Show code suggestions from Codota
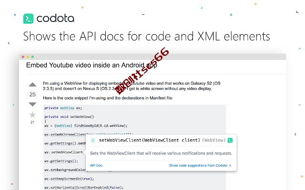305x190 pixels. pos(200,165)
